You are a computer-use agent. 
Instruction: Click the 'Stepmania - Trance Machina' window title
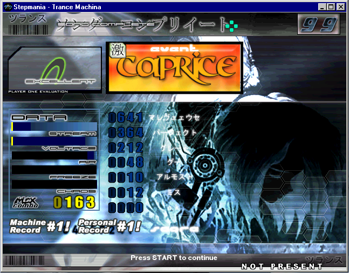point(57,7)
